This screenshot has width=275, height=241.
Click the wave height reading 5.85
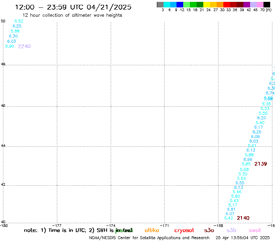click(246, 164)
